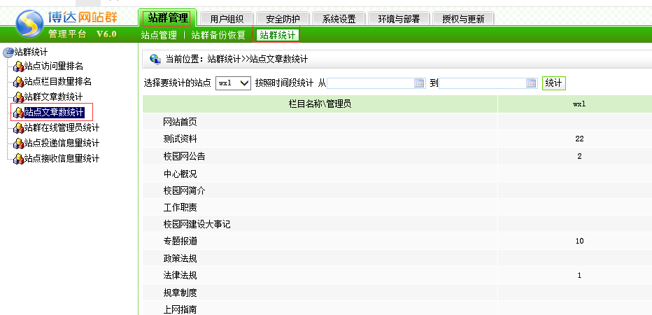652x315 pixels.
Task: Open the 站点管理 submenu item
Action: [158, 34]
